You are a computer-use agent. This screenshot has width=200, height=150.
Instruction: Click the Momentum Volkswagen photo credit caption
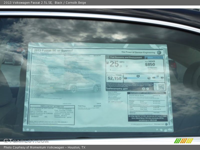pyautogui.click(x=44, y=147)
